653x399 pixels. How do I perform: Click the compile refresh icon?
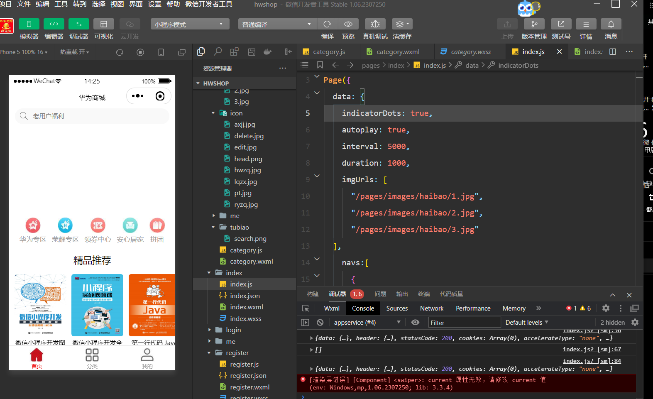[327, 24]
